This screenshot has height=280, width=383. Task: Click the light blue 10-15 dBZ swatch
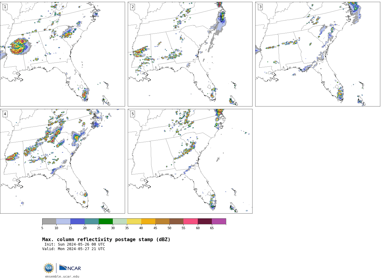click(63, 221)
